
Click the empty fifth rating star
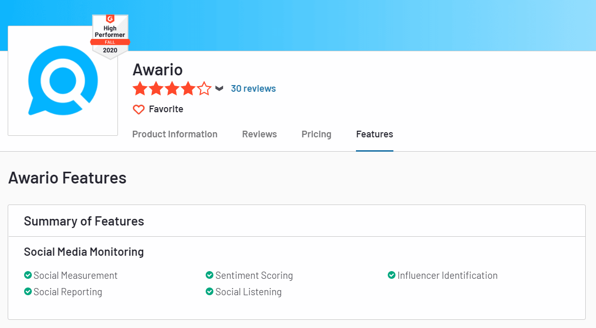pos(204,89)
